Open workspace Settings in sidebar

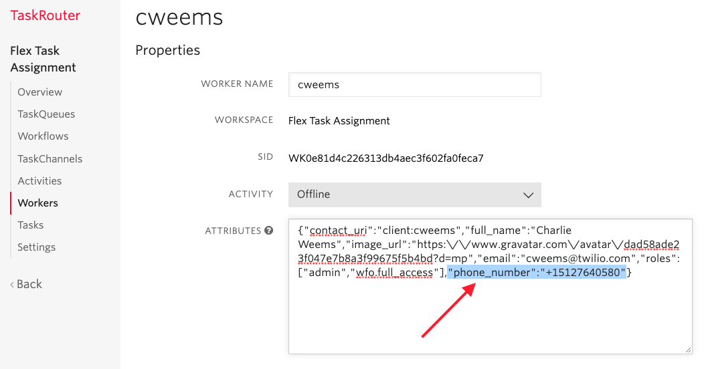pos(36,247)
